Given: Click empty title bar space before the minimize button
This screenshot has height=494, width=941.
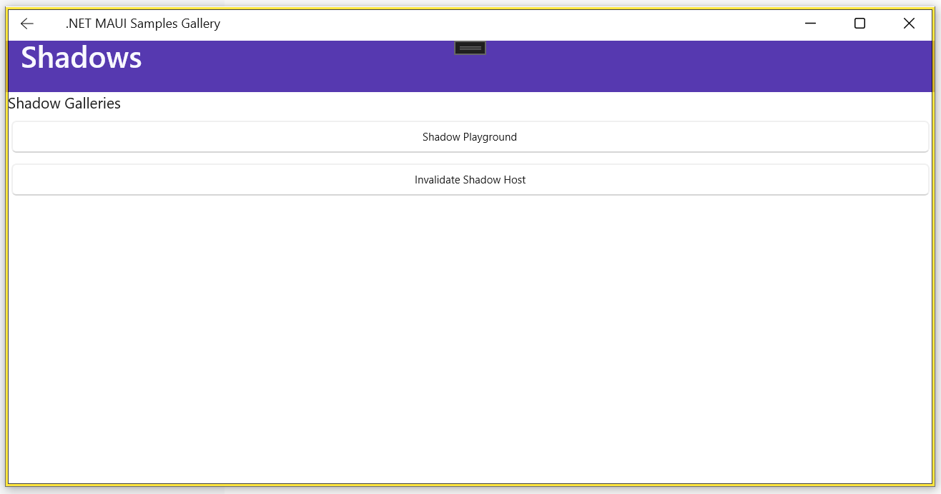Looking at the screenshot, I should coord(572,24).
